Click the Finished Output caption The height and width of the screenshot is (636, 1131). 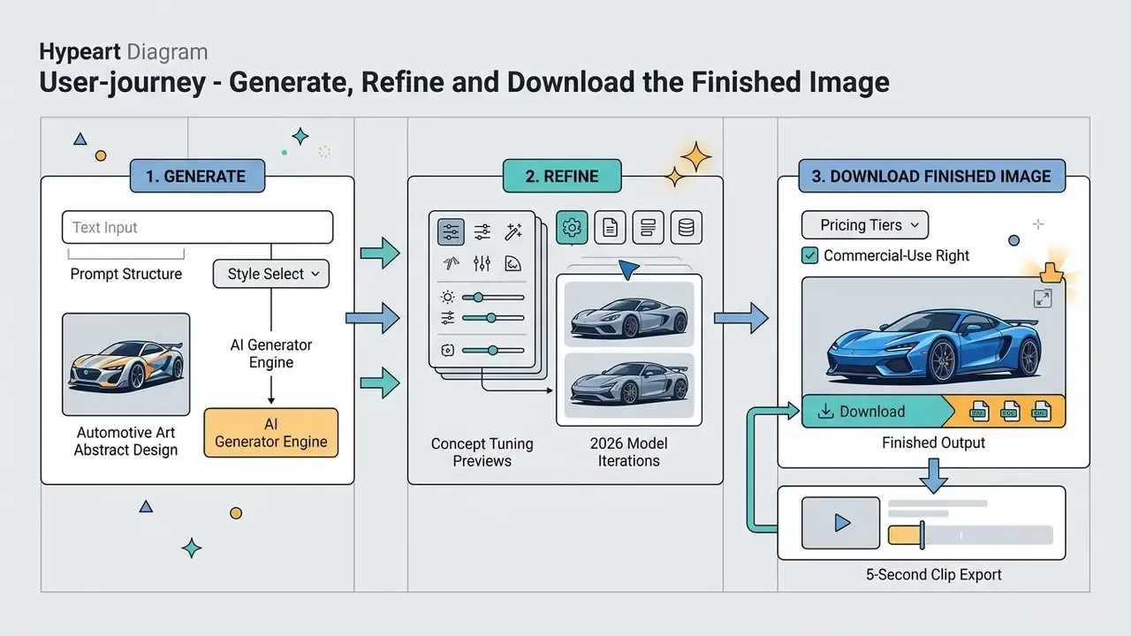coord(933,443)
